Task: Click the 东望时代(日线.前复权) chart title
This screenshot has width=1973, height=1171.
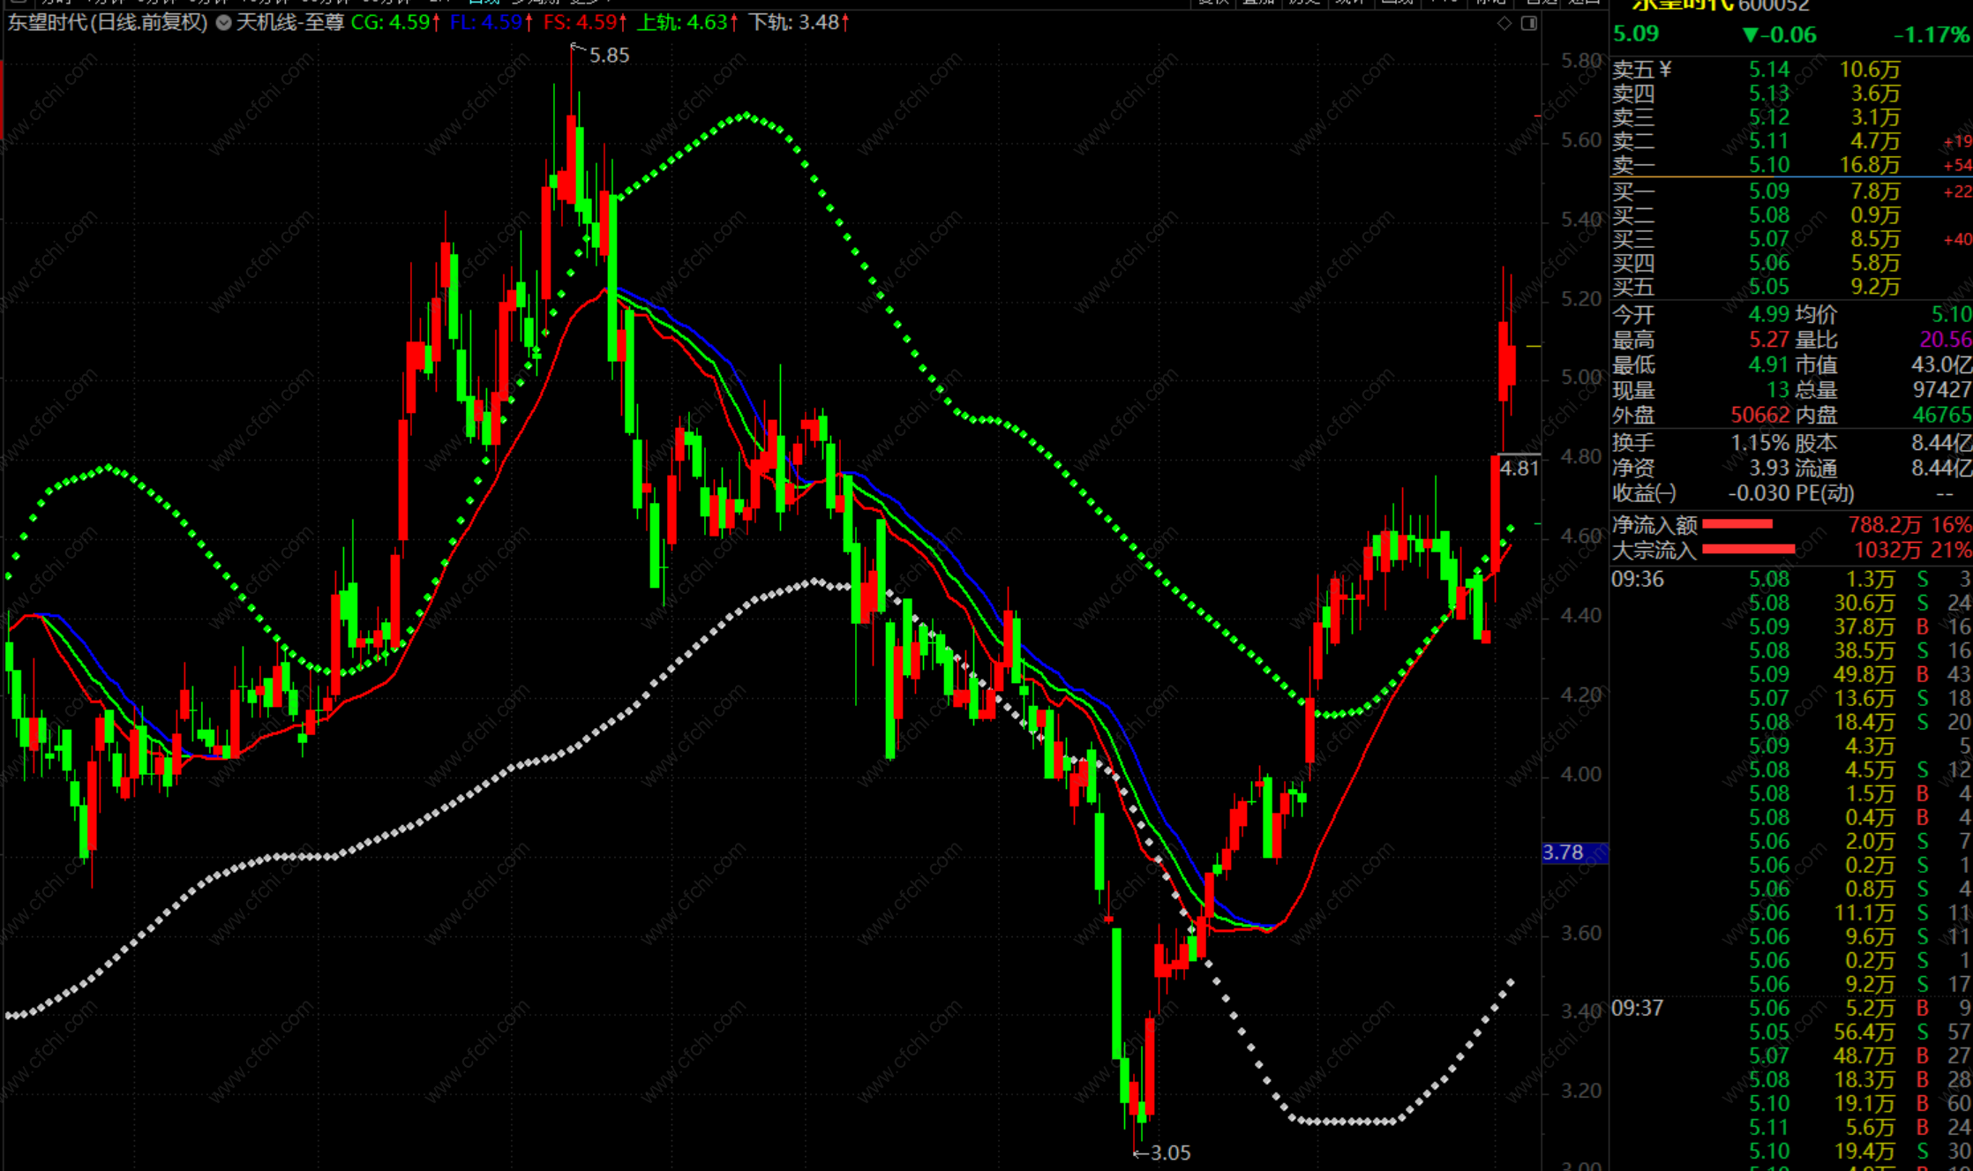Action: coord(107,22)
